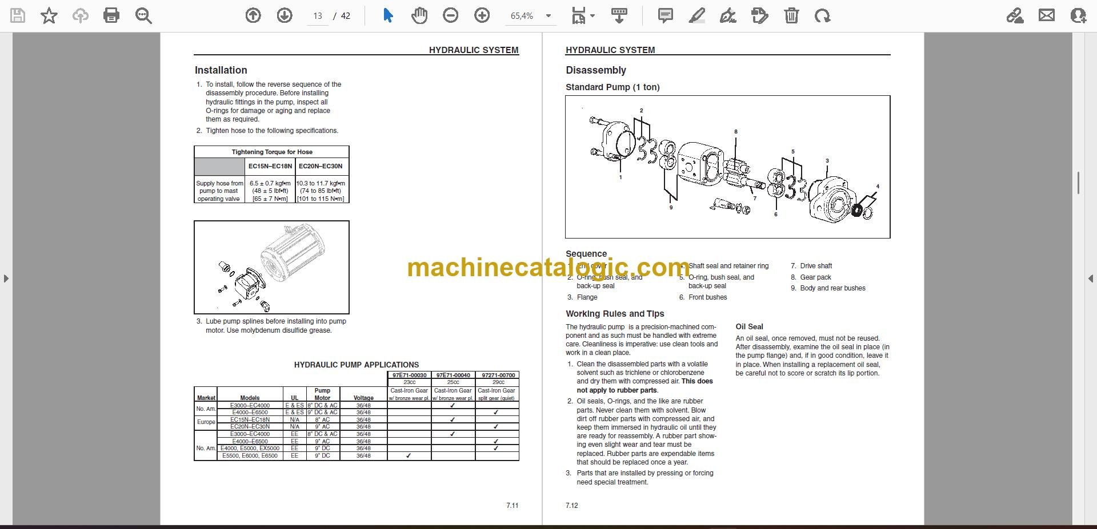The image size is (1097, 529).
Task: Choose the arrow selection tool
Action: [x=388, y=15]
